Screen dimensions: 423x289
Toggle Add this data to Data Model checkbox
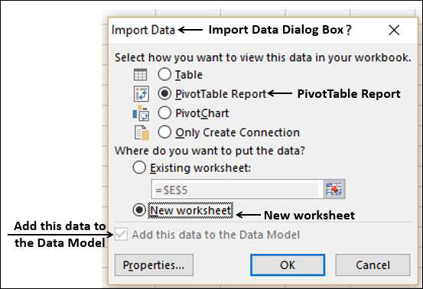121,235
